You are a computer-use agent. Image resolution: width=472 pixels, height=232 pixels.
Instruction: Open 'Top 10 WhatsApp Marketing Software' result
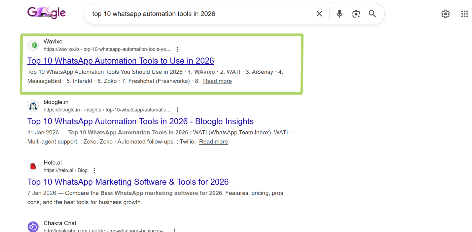(128, 182)
